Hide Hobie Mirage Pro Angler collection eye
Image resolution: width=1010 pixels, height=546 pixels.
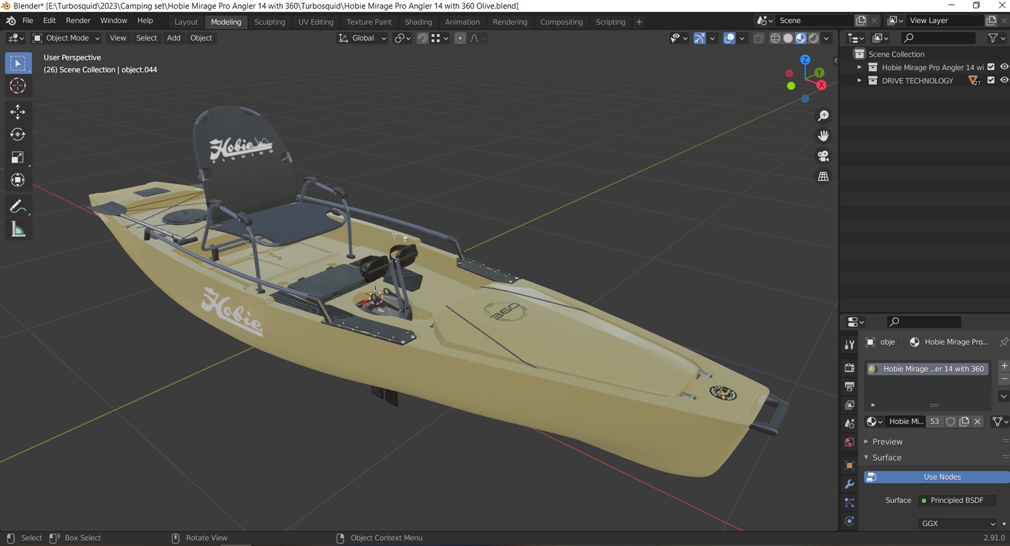1004,67
